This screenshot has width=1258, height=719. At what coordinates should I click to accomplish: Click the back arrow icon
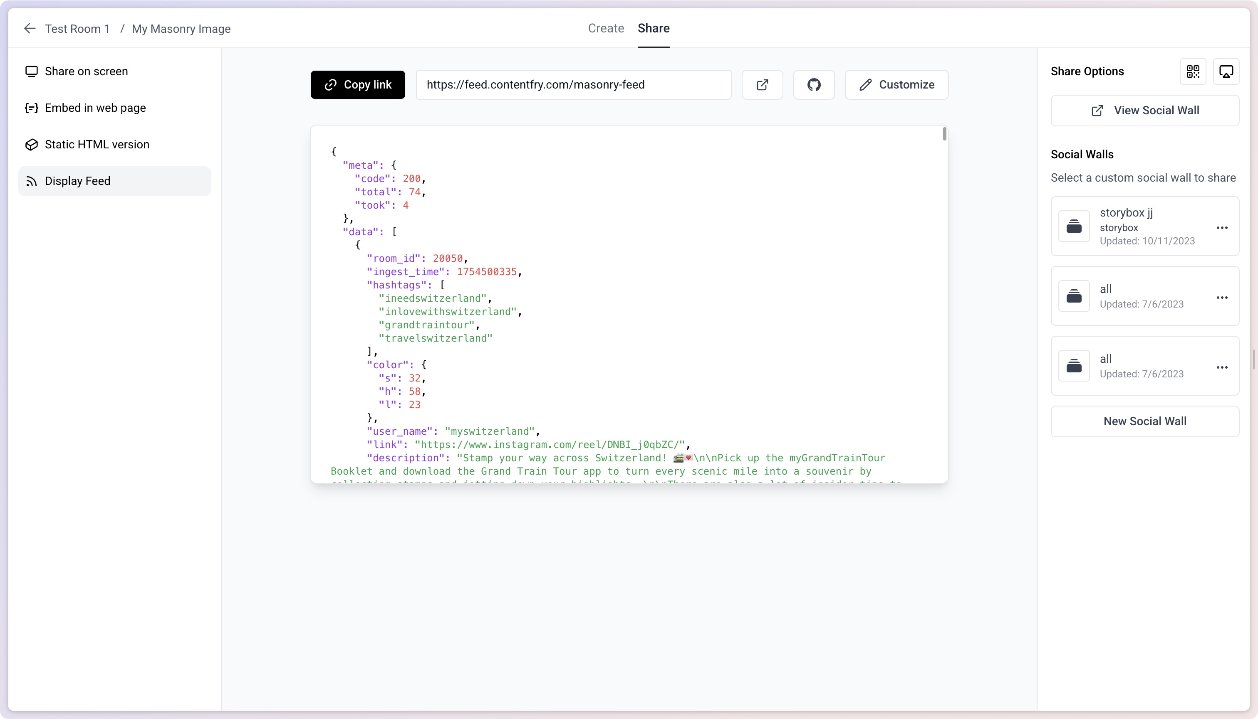point(30,29)
